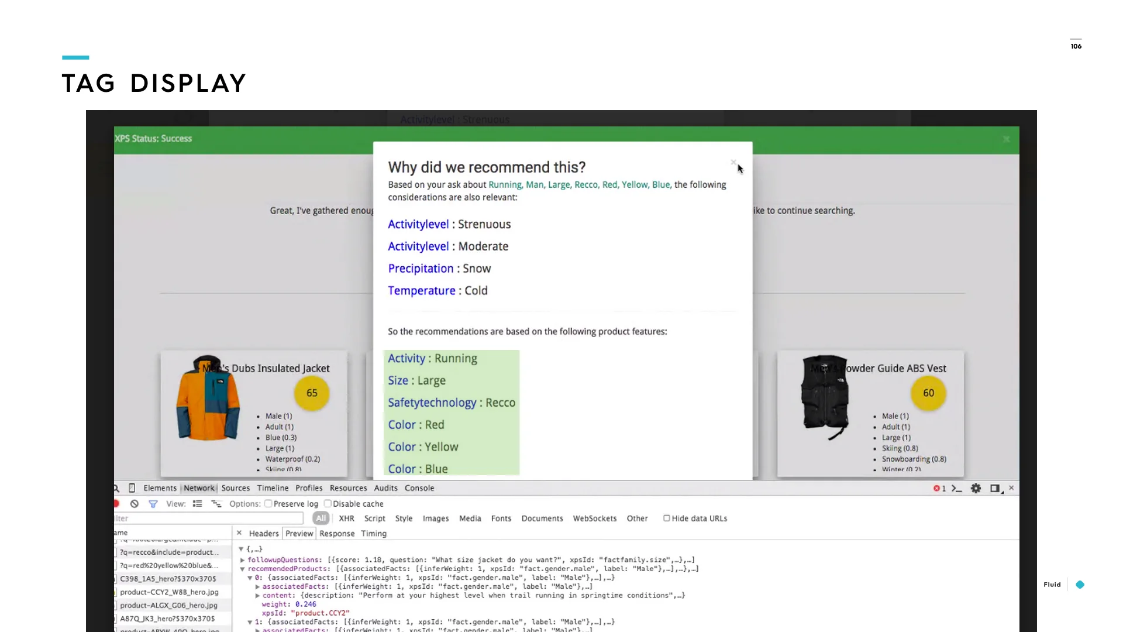Open DevTools settings gear
This screenshot has height=632, width=1123.
(x=976, y=488)
